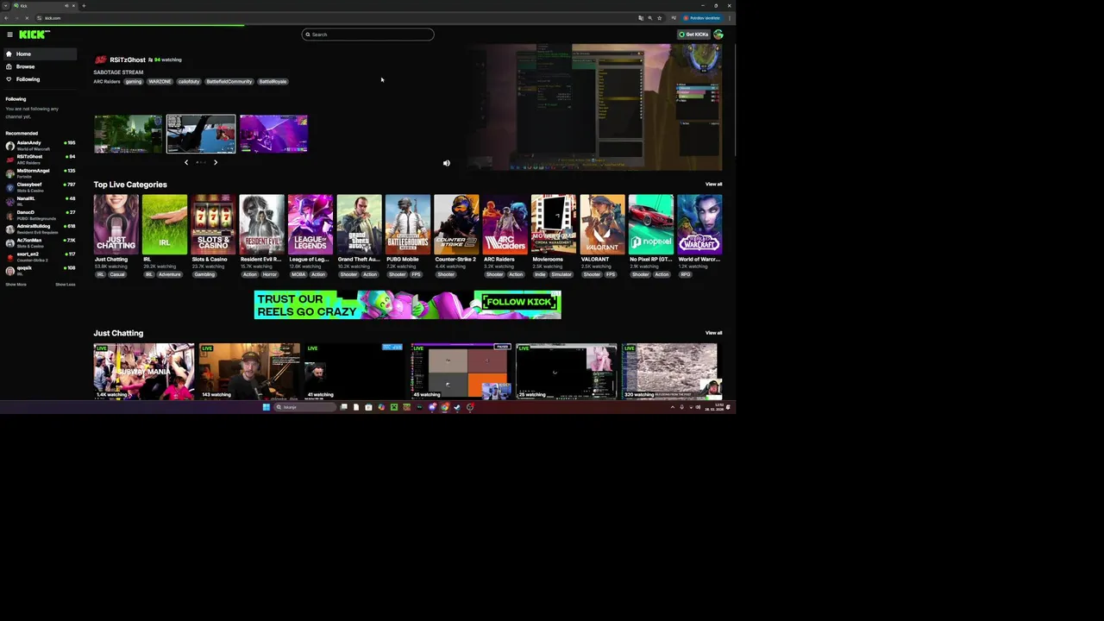Click the 'WARZONE' stream tag
The width and height of the screenshot is (1104, 621).
[x=160, y=82]
